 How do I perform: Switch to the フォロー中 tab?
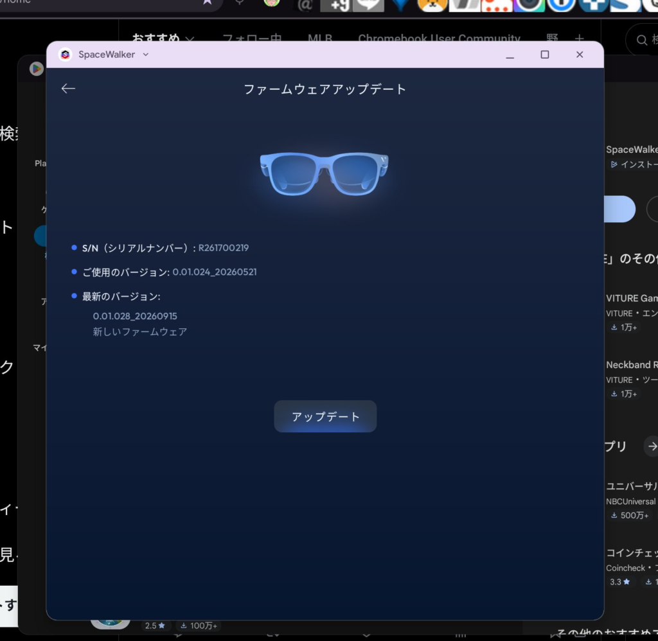252,38
